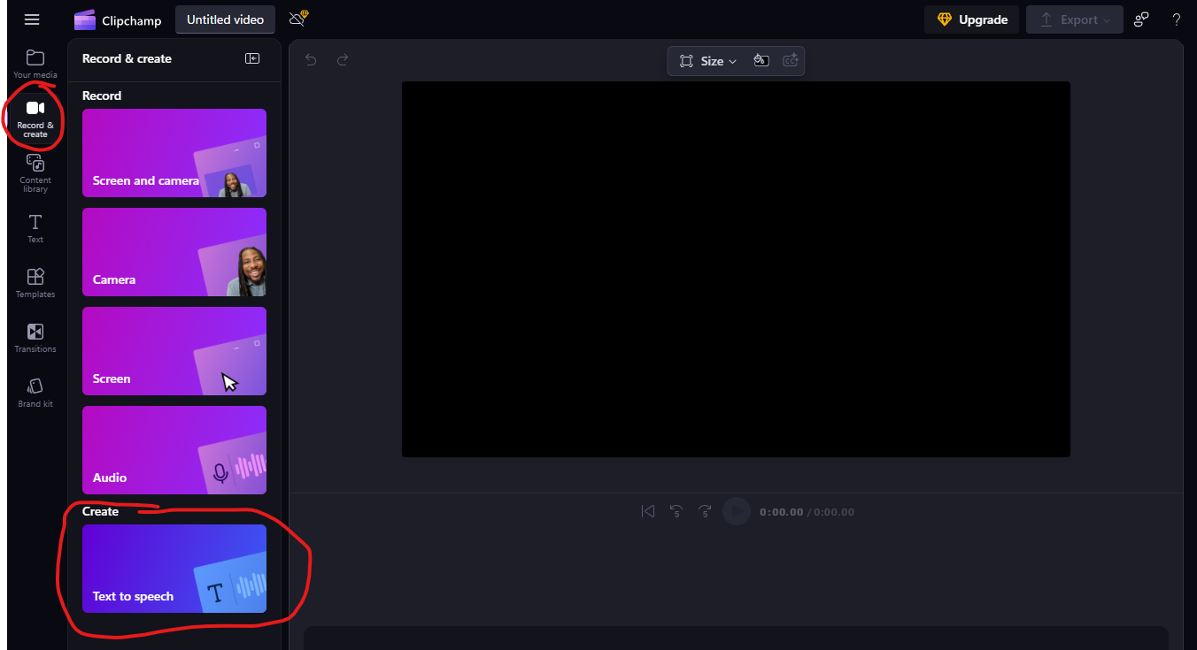Click the cloud sync off icon

point(299,19)
